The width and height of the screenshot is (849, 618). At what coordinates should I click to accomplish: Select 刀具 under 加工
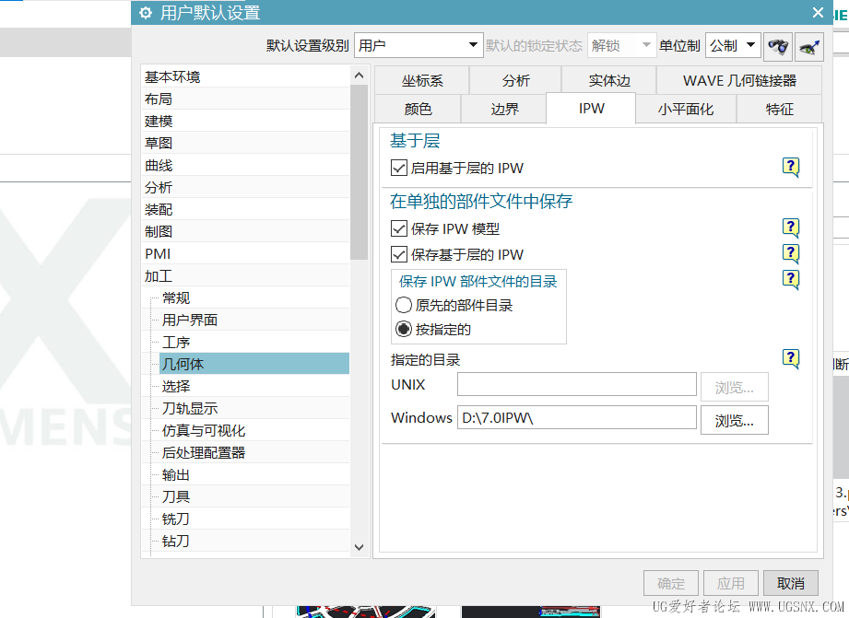pyautogui.click(x=254, y=496)
